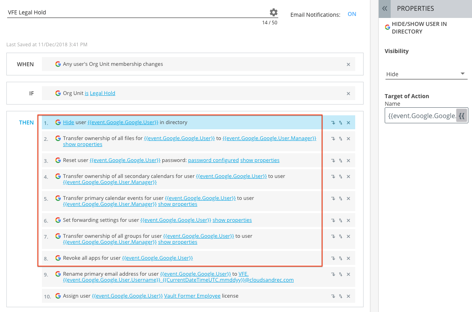Collapse the Properties panel via double-chevron icon
Screen dimensions: 472x312
pos(384,8)
